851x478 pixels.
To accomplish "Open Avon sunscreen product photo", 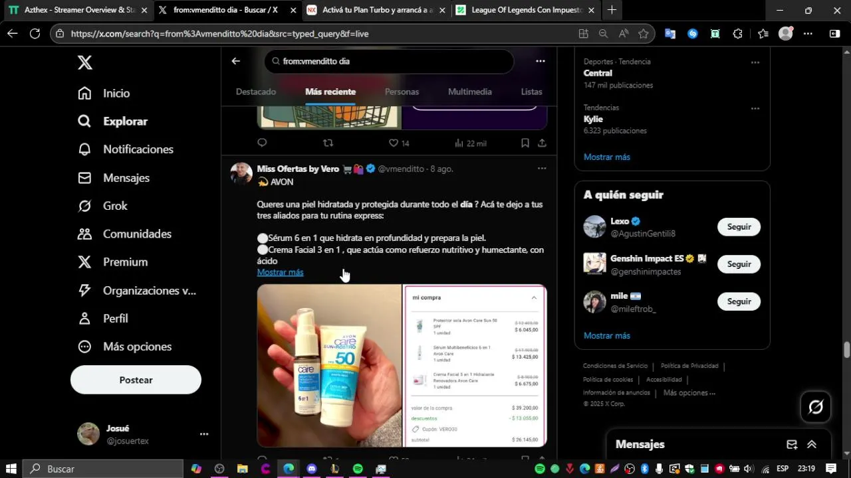I will pyautogui.click(x=329, y=366).
